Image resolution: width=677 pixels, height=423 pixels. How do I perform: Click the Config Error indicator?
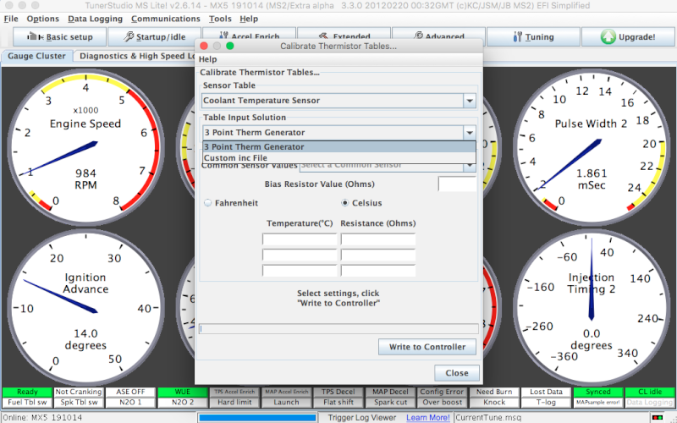tap(442, 392)
